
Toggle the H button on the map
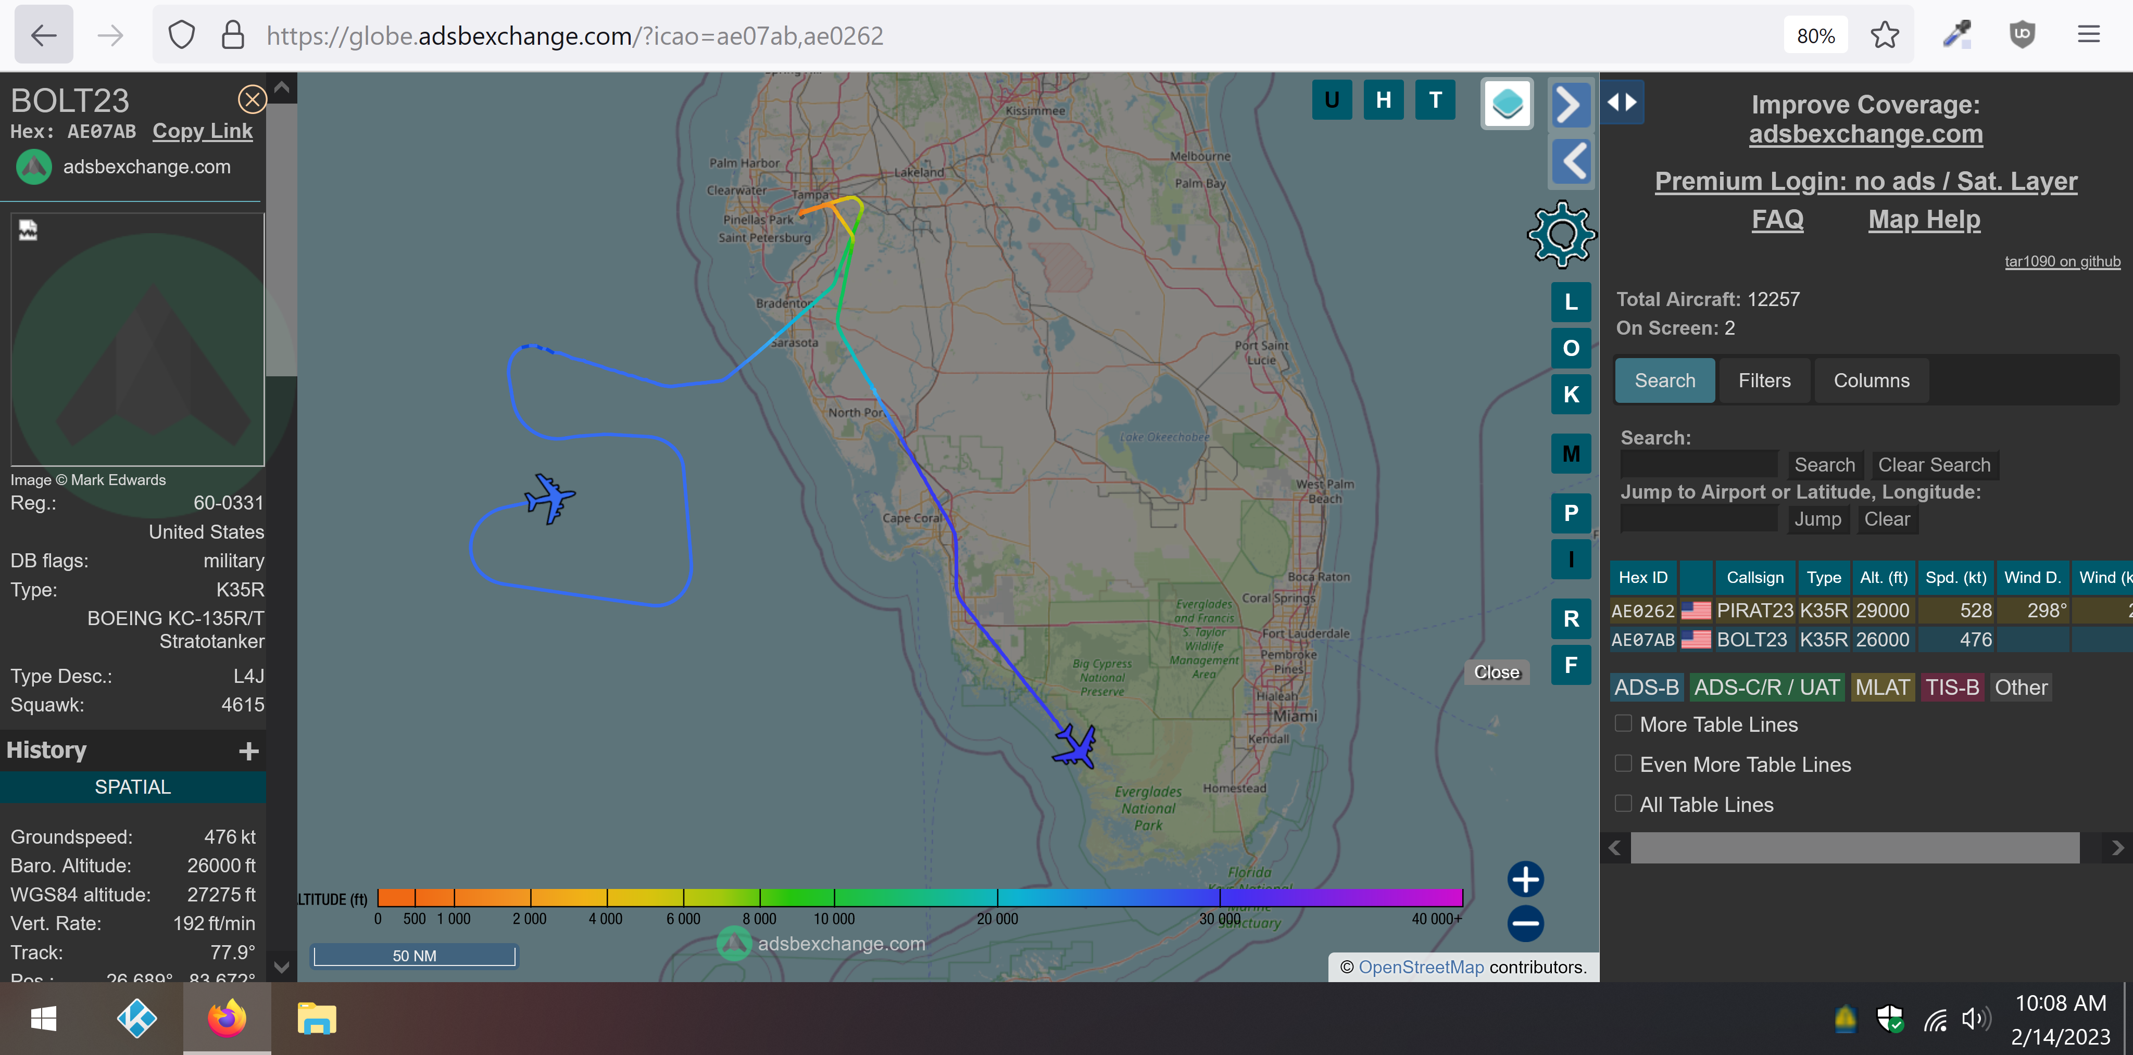[x=1383, y=100]
